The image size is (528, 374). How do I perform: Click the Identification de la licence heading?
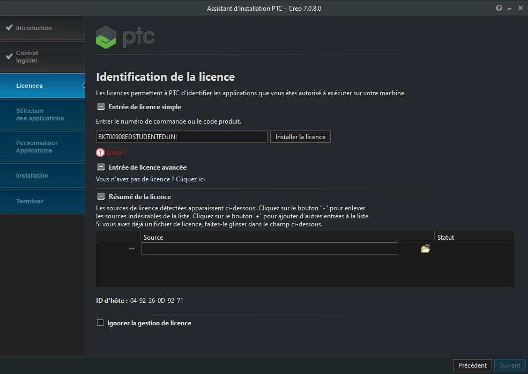[165, 77]
